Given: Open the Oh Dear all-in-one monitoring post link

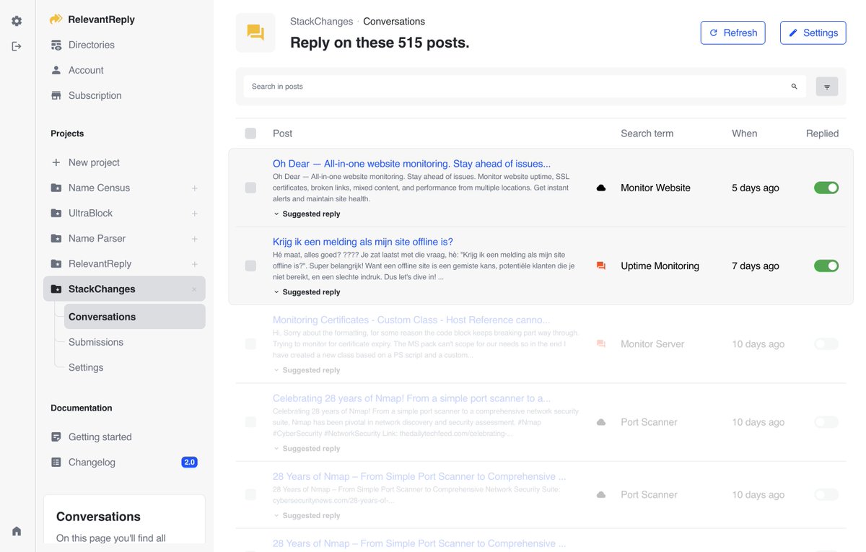Looking at the screenshot, I should pyautogui.click(x=411, y=164).
